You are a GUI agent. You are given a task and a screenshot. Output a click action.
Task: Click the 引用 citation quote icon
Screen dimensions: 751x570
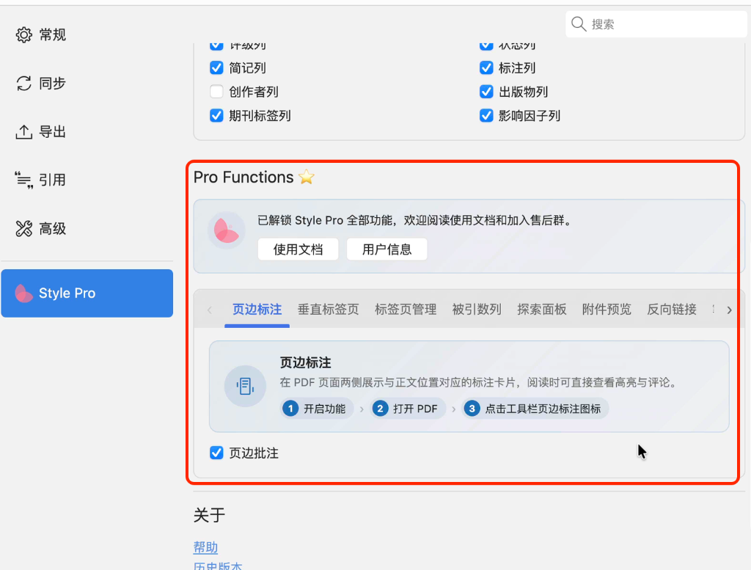pyautogui.click(x=23, y=180)
